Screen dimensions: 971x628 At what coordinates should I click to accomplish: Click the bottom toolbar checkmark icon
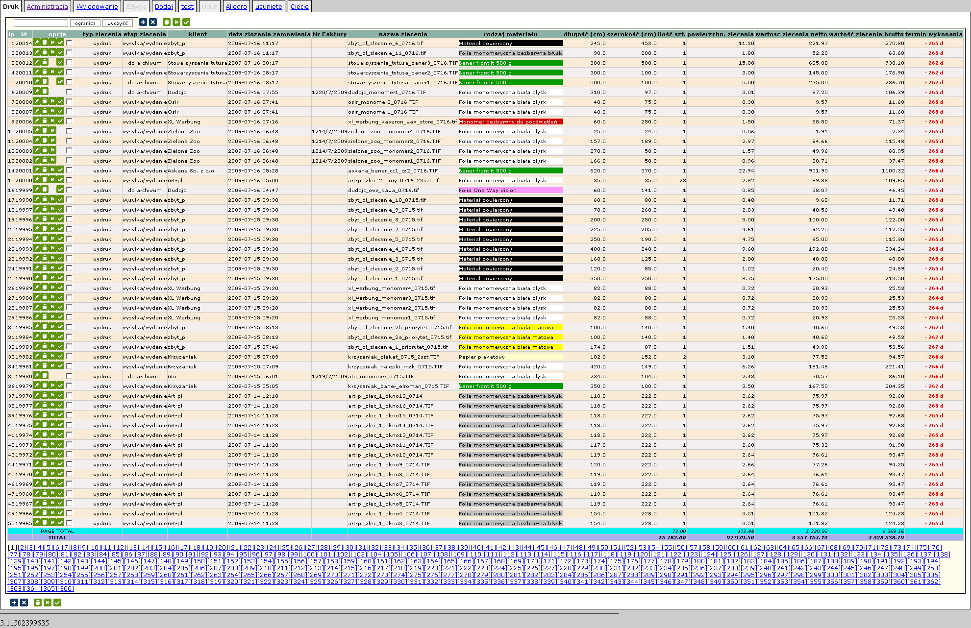(57, 603)
